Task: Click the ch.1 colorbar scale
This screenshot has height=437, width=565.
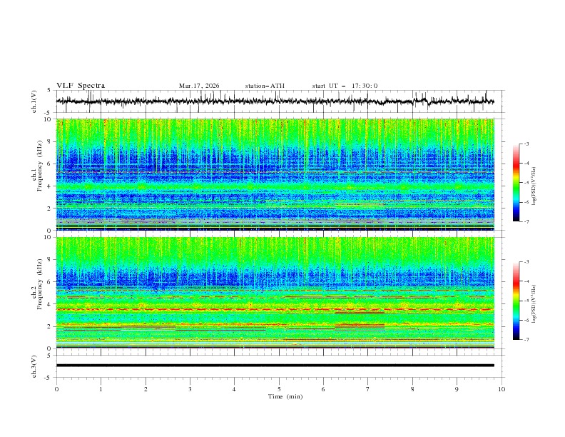Action: (516, 183)
